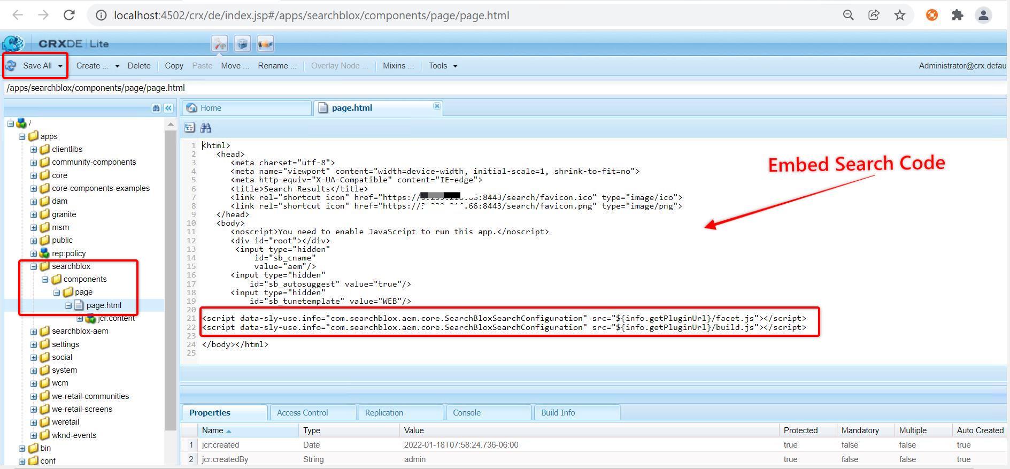The height and width of the screenshot is (469, 1010).
Task: Click the Copy button
Action: (x=174, y=66)
